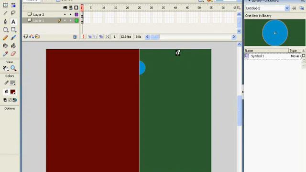Viewport: 306px width, 172px height.
Task: Toggle Onion Skin Outlines button
Action: 95,37
